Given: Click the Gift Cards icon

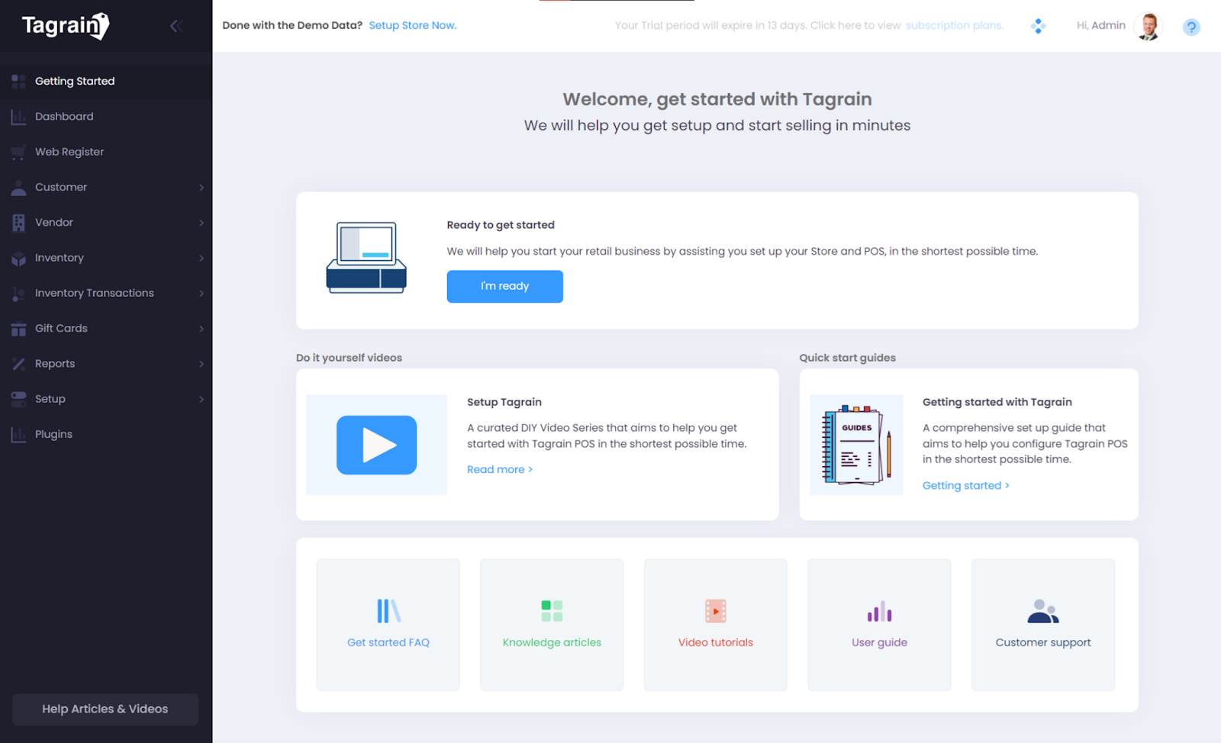Looking at the screenshot, I should point(18,329).
